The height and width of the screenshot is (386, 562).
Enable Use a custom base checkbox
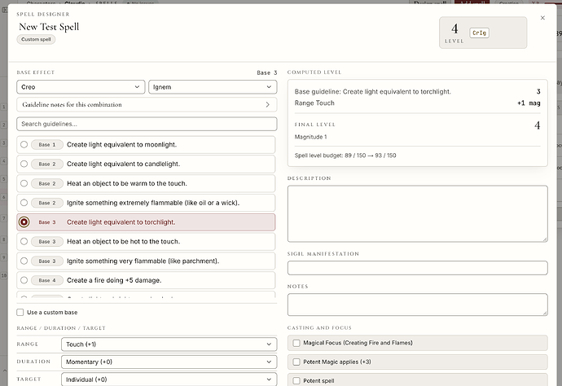click(x=20, y=313)
